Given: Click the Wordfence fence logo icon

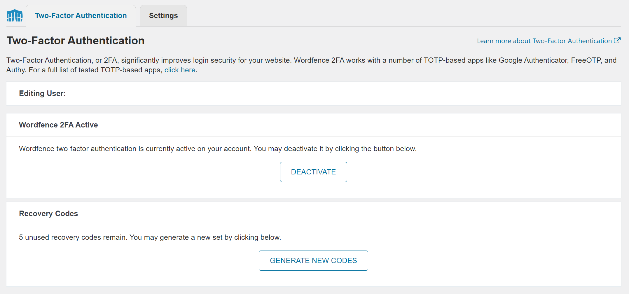Looking at the screenshot, I should click(x=15, y=15).
